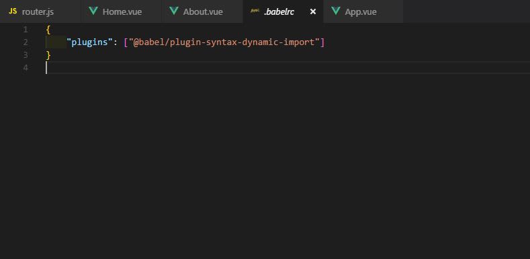Click line number 3 in gutter

pos(26,55)
